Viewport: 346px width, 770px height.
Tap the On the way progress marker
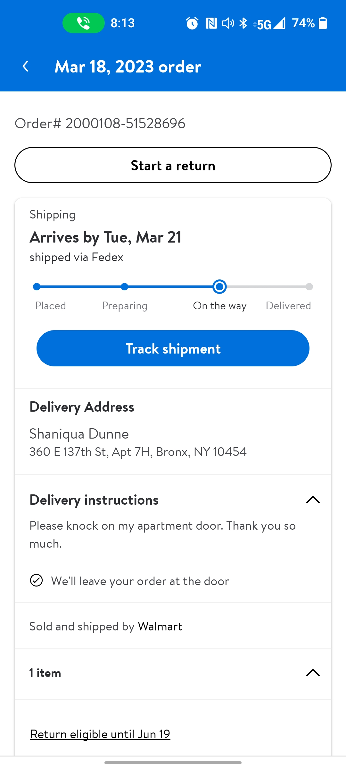pyautogui.click(x=219, y=287)
